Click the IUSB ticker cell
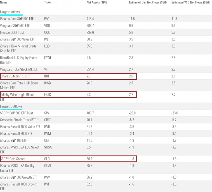The image size is (212, 192). click(48, 83)
